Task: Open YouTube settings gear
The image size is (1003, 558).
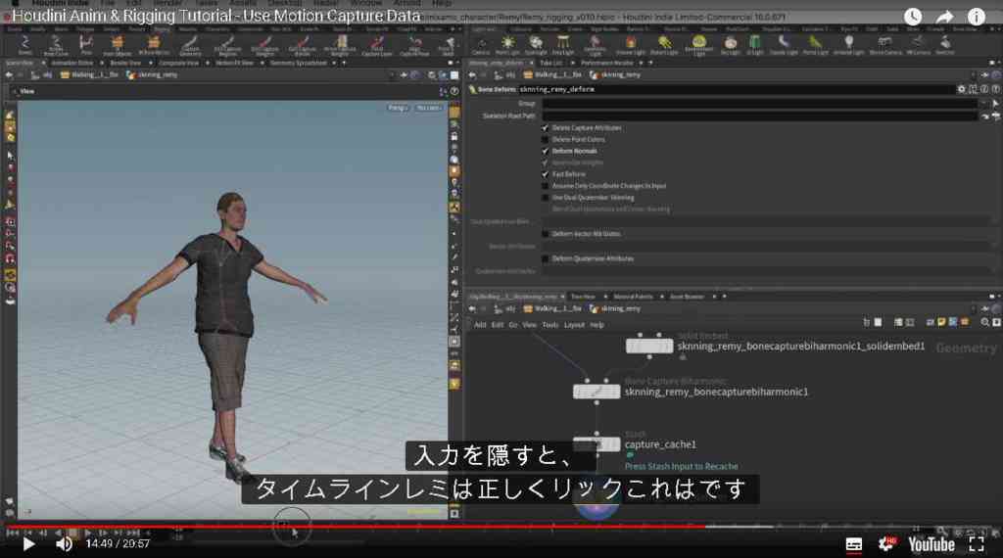Action: [x=886, y=544]
